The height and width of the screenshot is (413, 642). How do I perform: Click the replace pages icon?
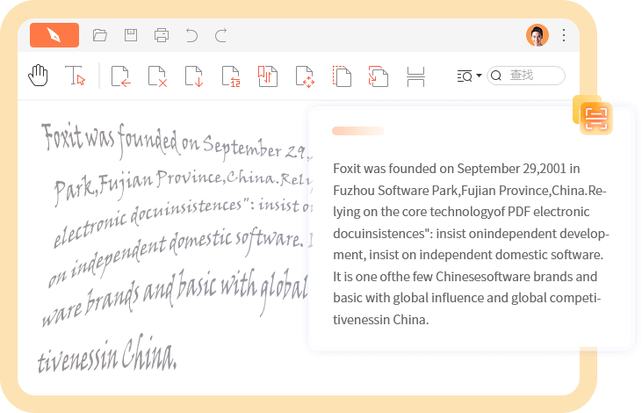[231, 76]
